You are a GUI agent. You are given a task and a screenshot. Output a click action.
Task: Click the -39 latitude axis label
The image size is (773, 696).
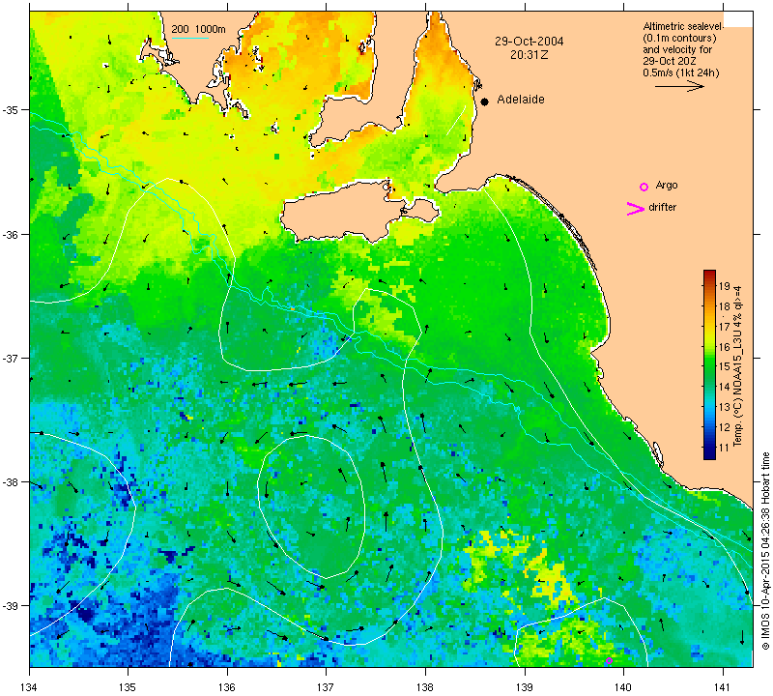pyautogui.click(x=10, y=606)
